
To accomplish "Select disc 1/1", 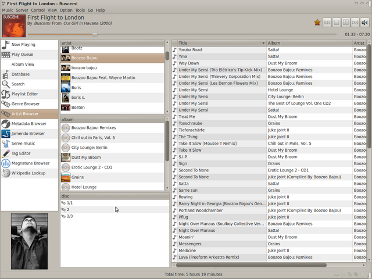I will click(x=115, y=203).
